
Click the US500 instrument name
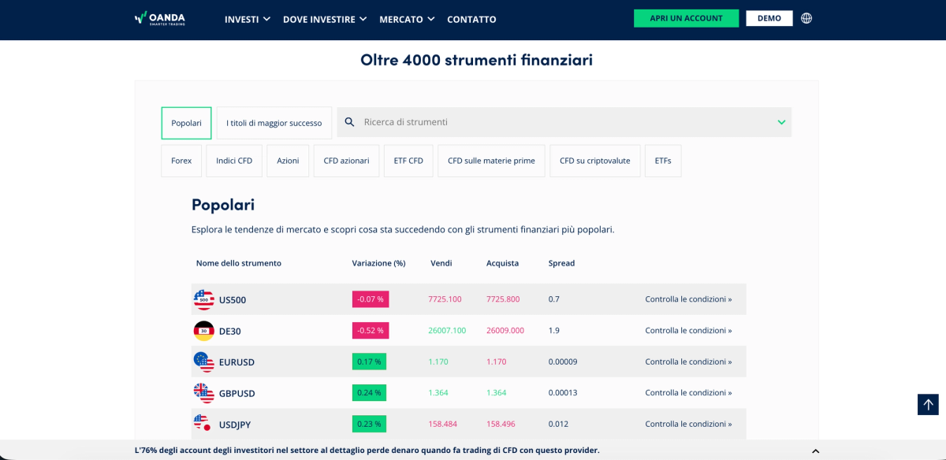pos(233,300)
